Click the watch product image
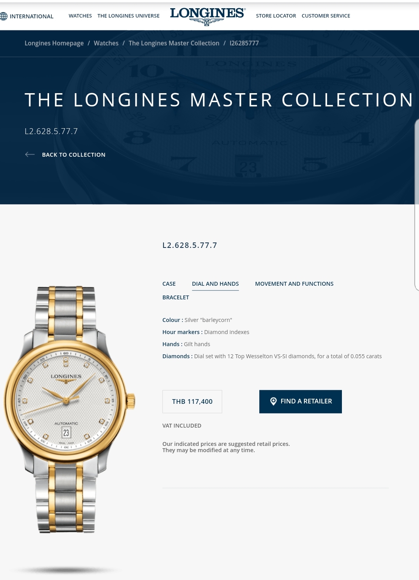Screen dimensions: 419x580 coord(69,409)
